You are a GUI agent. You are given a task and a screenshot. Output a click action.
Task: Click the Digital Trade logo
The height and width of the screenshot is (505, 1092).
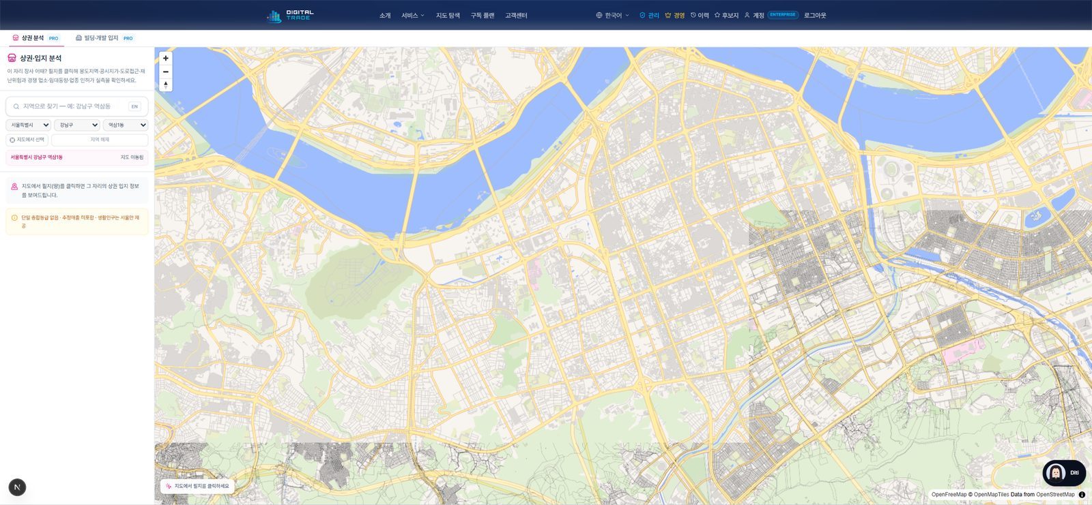coord(290,15)
